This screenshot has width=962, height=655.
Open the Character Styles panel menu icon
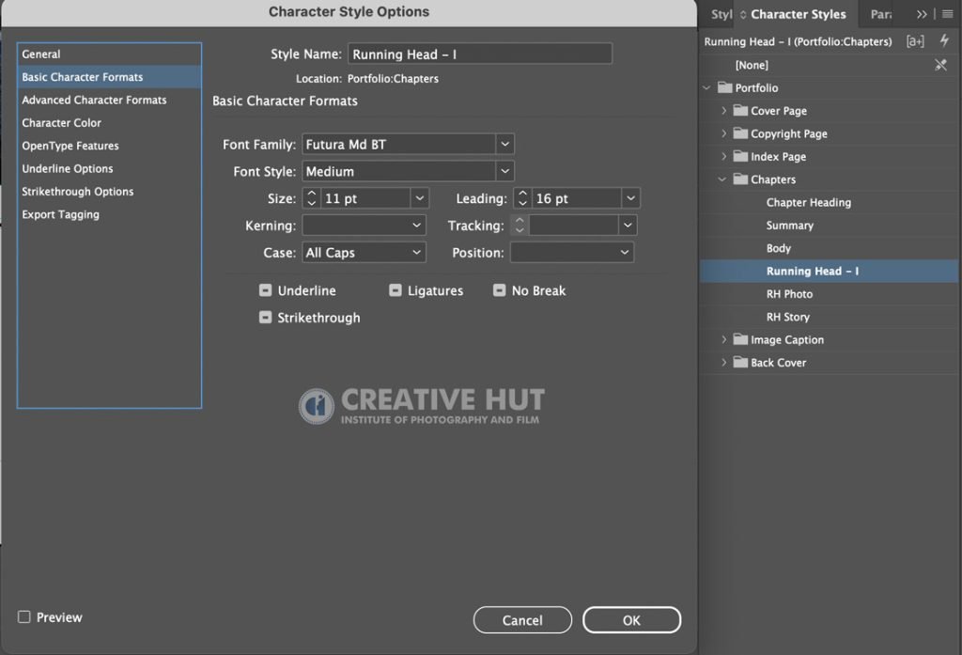[948, 13]
